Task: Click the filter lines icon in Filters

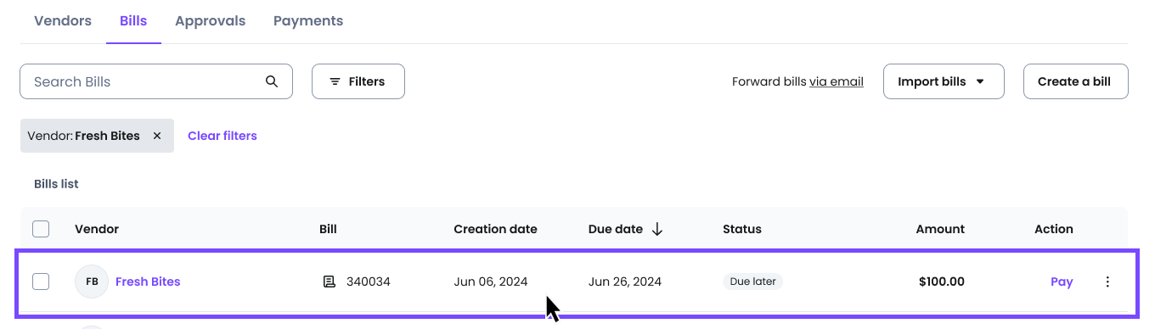Action: (x=335, y=81)
